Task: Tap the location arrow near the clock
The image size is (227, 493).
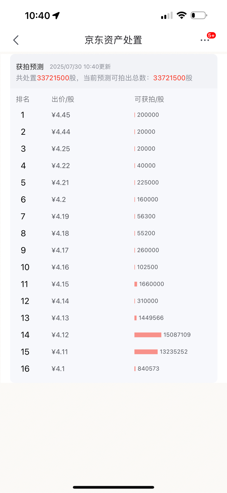Action: tap(56, 15)
